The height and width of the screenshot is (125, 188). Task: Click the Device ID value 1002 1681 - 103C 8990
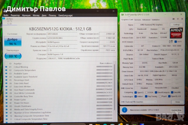(x=172, y=46)
